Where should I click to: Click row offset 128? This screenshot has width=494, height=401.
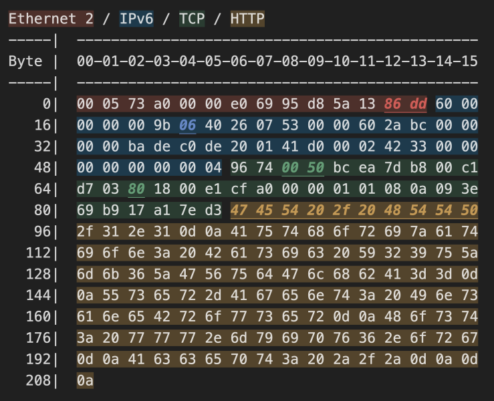(38, 274)
